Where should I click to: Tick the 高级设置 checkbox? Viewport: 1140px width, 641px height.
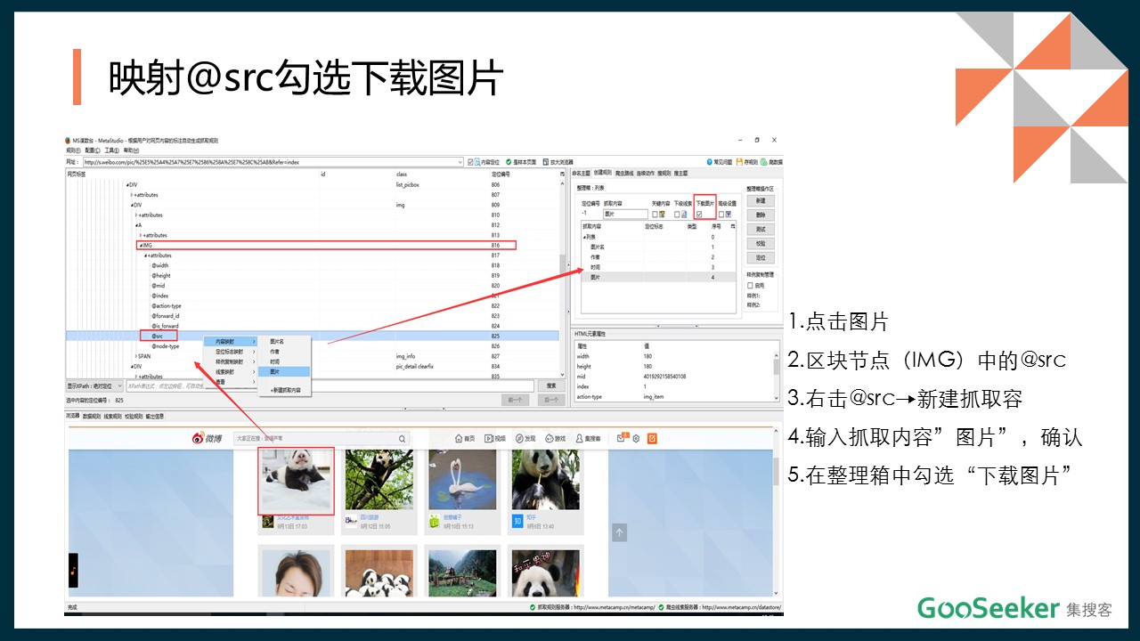(721, 214)
